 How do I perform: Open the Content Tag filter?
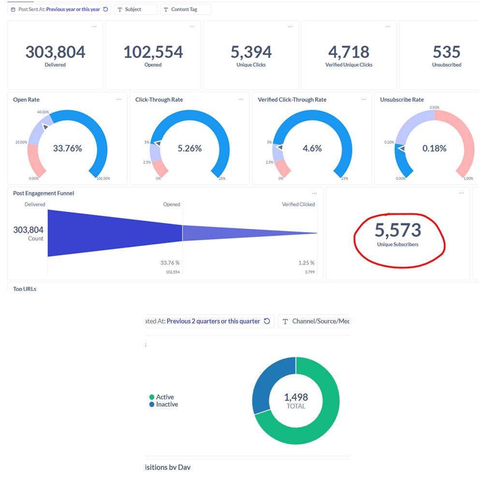(186, 9)
